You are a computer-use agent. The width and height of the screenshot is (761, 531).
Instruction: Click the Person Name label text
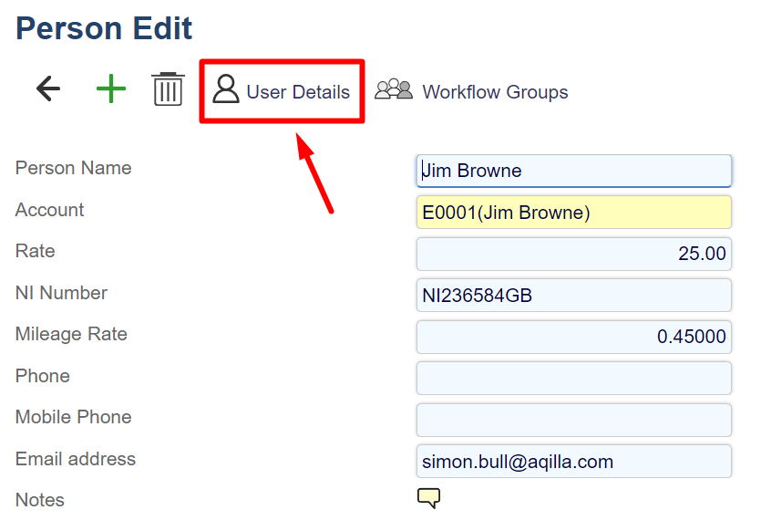click(73, 168)
